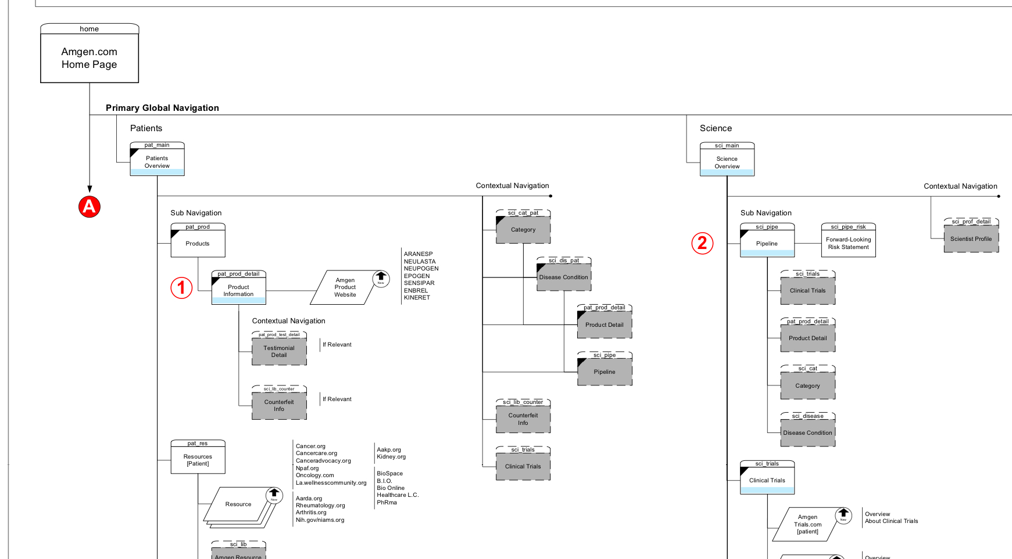The image size is (1012, 559).
Task: Click the ARANESP product name
Action: [x=419, y=254]
